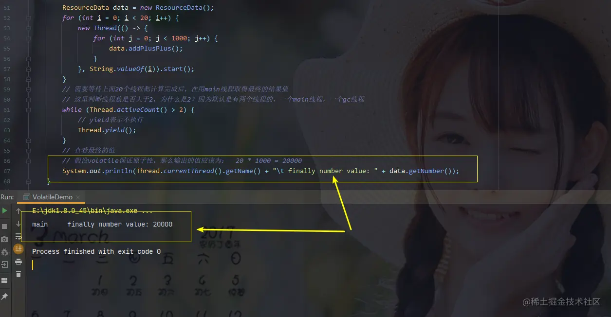611x317 pixels.
Task: Navigate down the stack trace
Action: tap(18, 224)
